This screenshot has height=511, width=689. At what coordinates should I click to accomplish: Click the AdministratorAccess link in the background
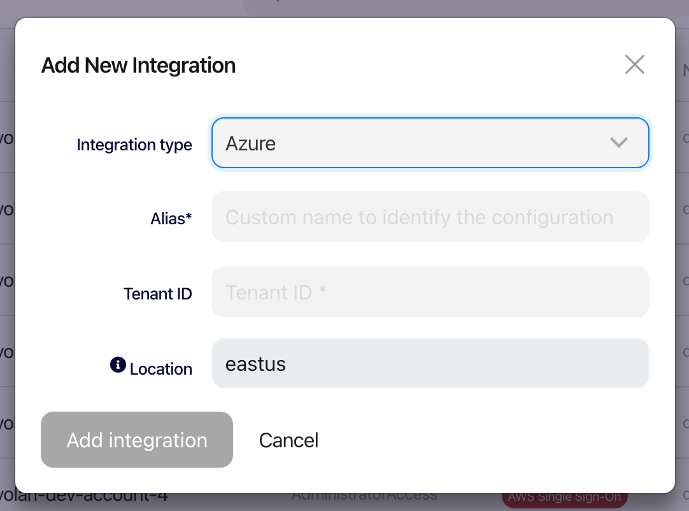[364, 494]
